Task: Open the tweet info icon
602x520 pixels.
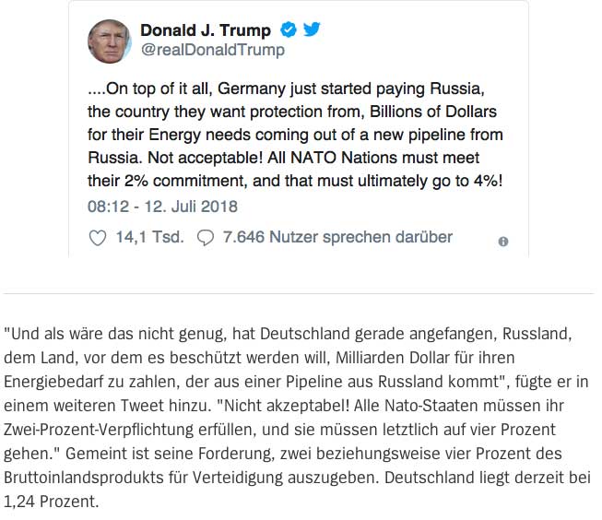Action: [x=503, y=242]
